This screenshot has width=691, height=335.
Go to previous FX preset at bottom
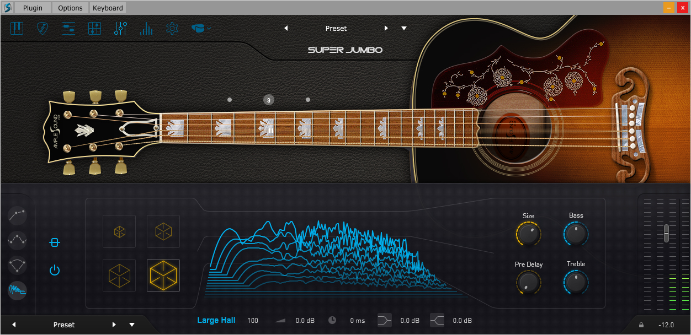click(x=14, y=325)
